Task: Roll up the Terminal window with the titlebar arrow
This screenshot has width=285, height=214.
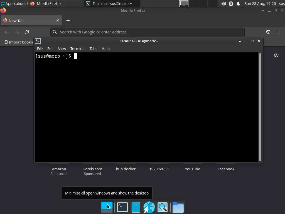Action: [x=240, y=41]
